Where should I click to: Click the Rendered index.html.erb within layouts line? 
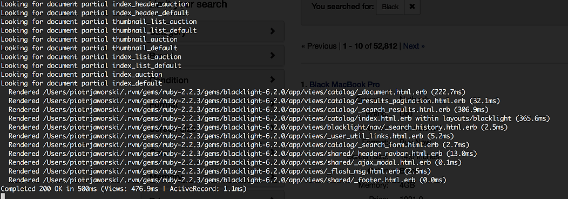click(279, 118)
